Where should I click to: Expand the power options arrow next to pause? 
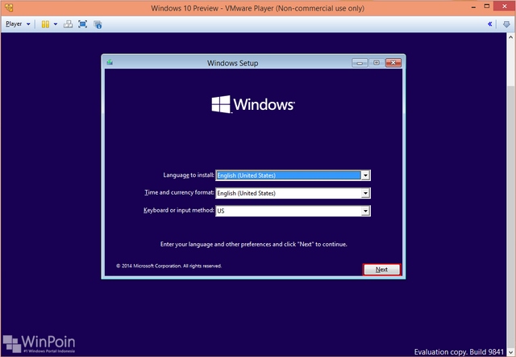[56, 24]
